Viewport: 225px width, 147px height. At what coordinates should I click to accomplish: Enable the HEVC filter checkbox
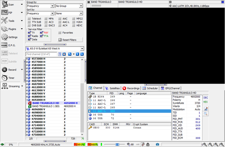point(73,26)
